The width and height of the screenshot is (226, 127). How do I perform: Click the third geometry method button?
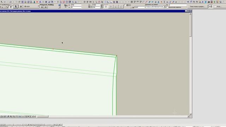coord(116,7)
